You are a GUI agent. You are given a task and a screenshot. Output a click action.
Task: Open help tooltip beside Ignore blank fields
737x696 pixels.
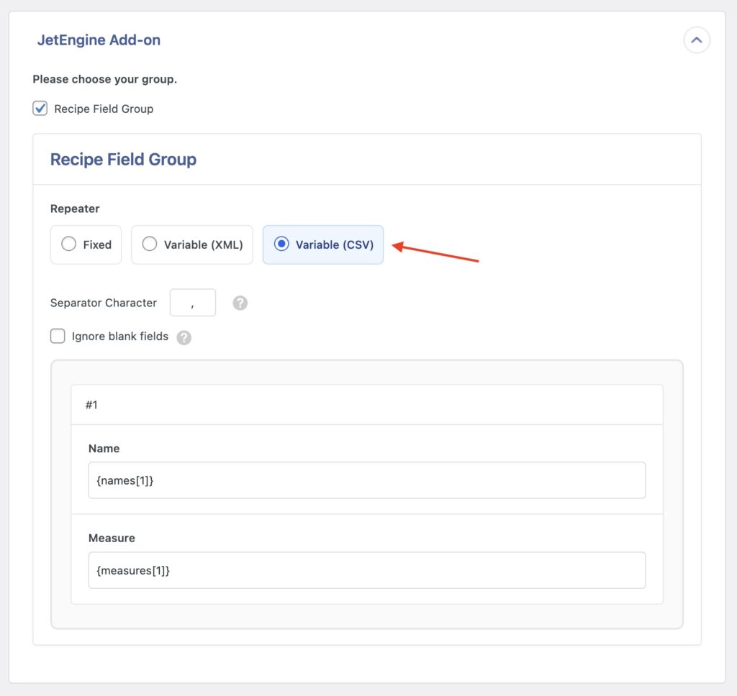184,337
